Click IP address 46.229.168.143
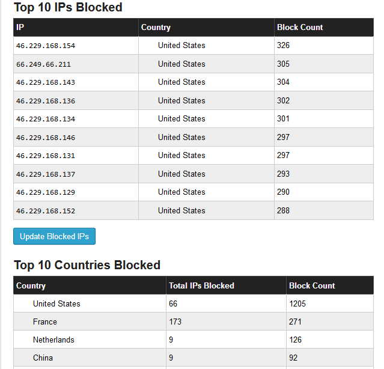 coord(46,82)
